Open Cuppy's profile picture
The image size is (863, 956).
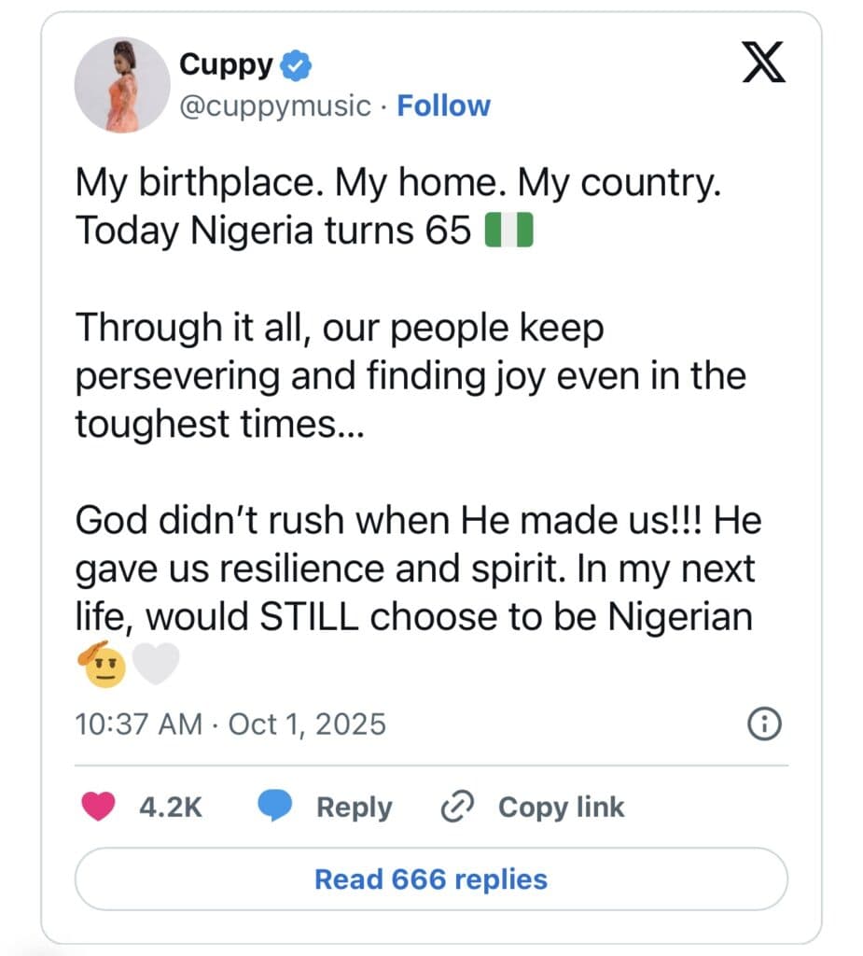pyautogui.click(x=122, y=85)
